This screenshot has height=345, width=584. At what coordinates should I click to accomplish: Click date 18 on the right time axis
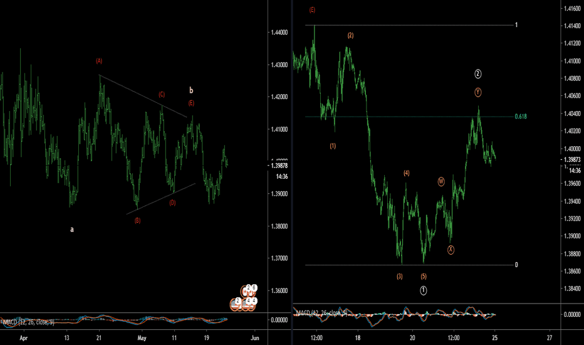(x=358, y=338)
